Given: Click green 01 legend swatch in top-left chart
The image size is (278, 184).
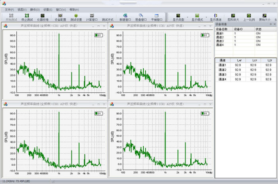Looking at the screenshot, I should 96,35.
